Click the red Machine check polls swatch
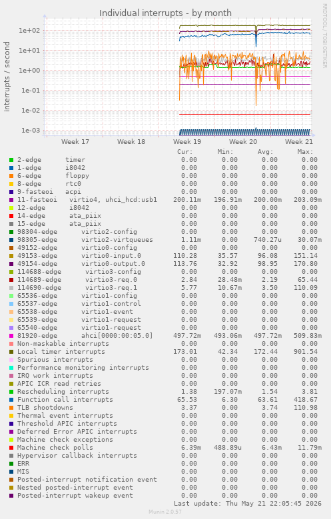 [x=11, y=448]
